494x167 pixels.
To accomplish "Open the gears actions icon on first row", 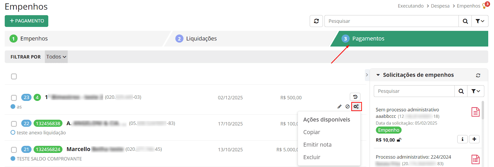I will pyautogui.click(x=356, y=106).
